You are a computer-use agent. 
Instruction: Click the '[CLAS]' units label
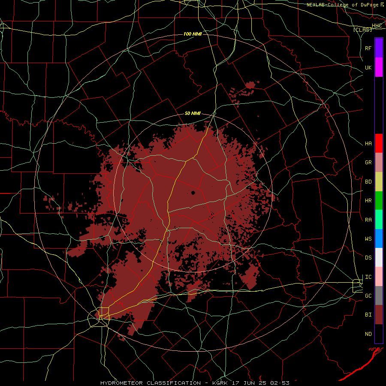coord(362,30)
